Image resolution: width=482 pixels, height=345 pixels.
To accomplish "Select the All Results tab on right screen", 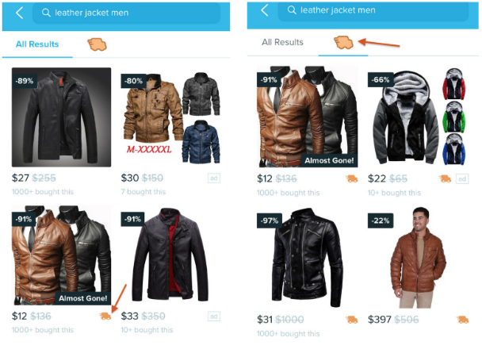I will (282, 42).
